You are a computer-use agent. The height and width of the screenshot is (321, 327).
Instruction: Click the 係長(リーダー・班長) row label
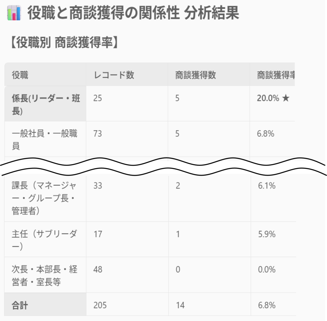coord(46,104)
